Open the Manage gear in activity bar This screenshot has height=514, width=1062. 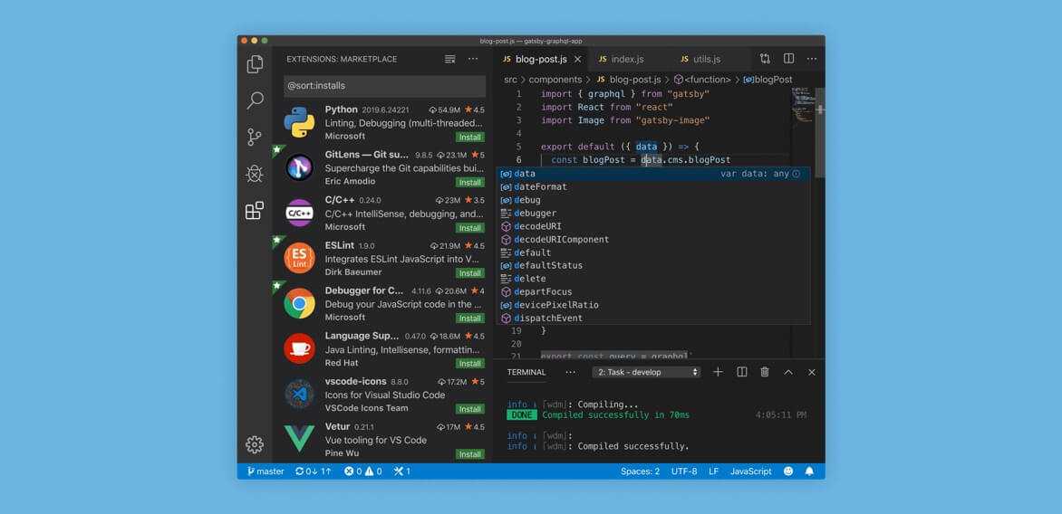tap(255, 444)
